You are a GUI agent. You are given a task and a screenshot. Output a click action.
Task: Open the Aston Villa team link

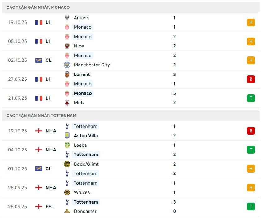tap(86, 136)
